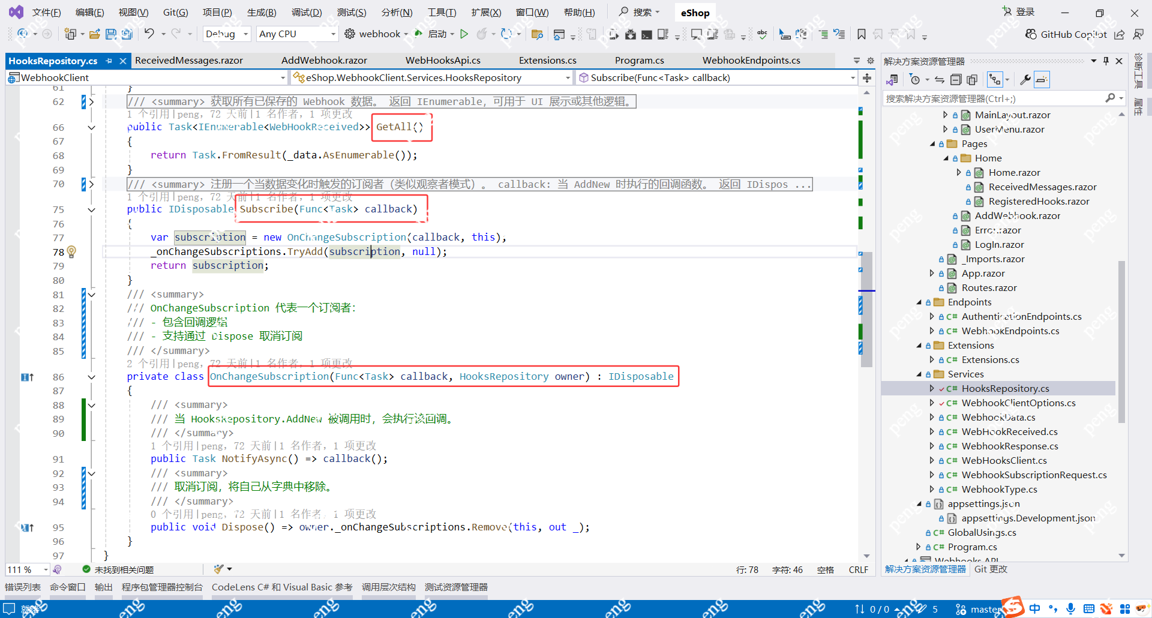Open the Debug configuration dropdown
The width and height of the screenshot is (1152, 618).
(x=227, y=34)
